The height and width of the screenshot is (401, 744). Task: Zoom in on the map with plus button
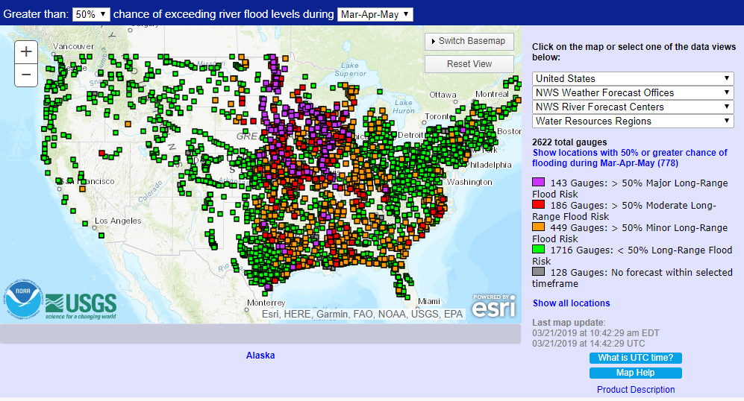click(x=26, y=51)
